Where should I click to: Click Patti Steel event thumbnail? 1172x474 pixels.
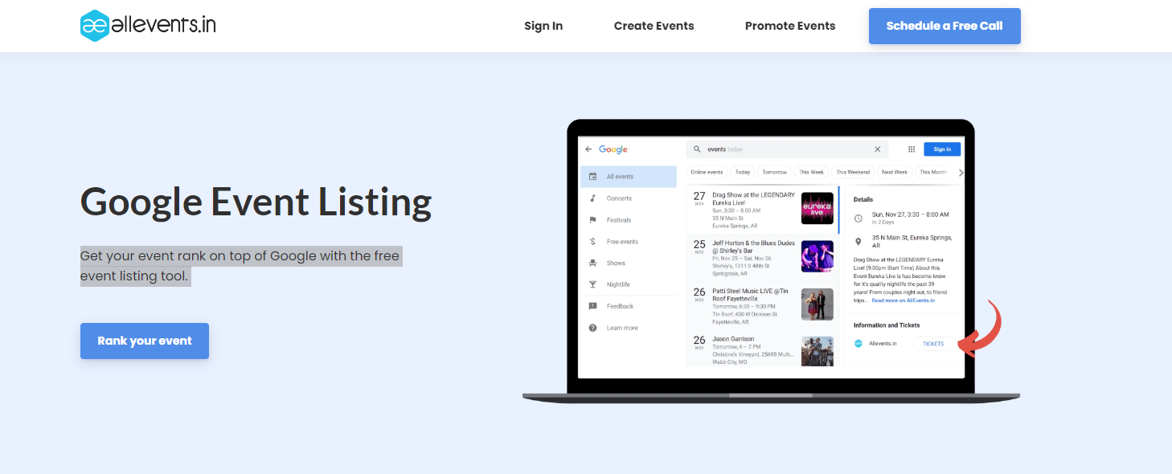pos(818,304)
